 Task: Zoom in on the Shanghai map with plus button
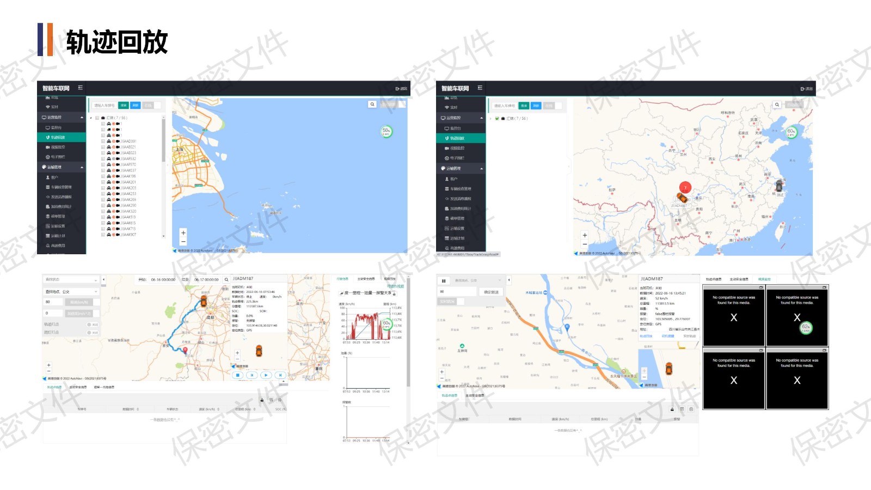(x=183, y=232)
